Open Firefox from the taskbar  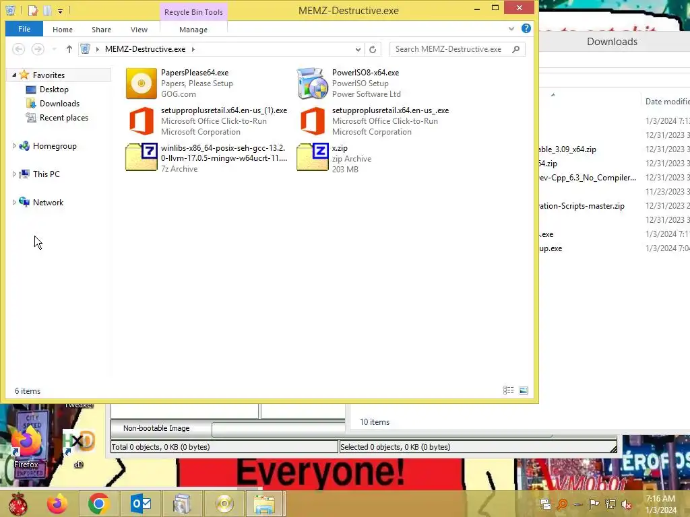pyautogui.click(x=57, y=504)
